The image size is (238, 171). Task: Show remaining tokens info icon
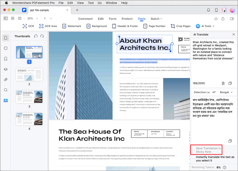[225, 167]
